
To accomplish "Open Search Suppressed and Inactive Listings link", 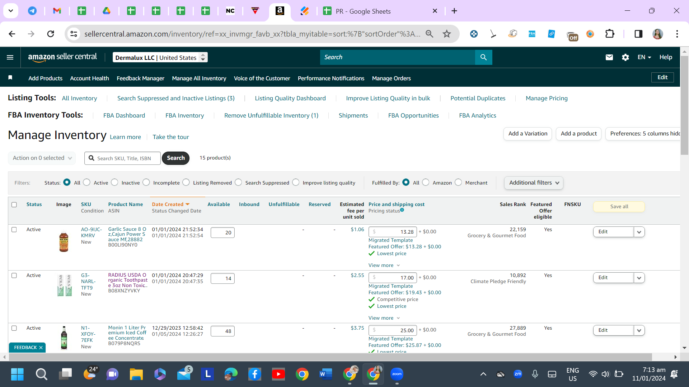I will [176, 98].
